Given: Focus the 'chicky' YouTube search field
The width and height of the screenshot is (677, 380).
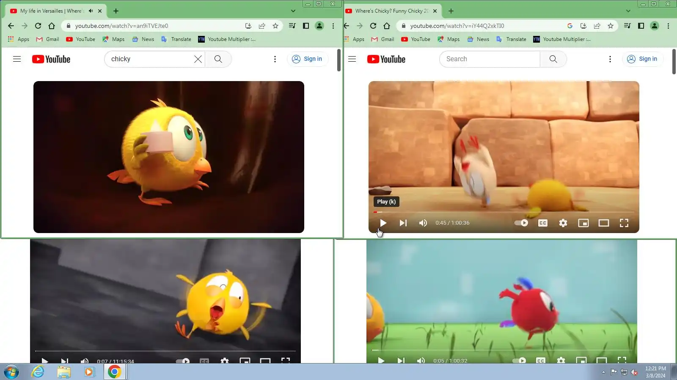Looking at the screenshot, I should 150,59.
